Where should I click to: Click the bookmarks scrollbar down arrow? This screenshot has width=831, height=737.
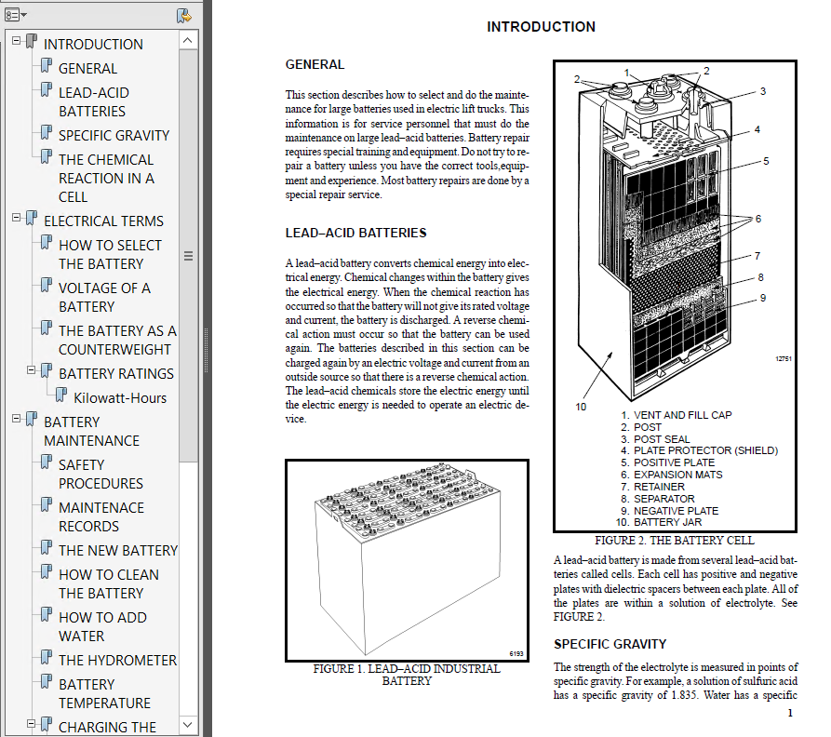[188, 724]
